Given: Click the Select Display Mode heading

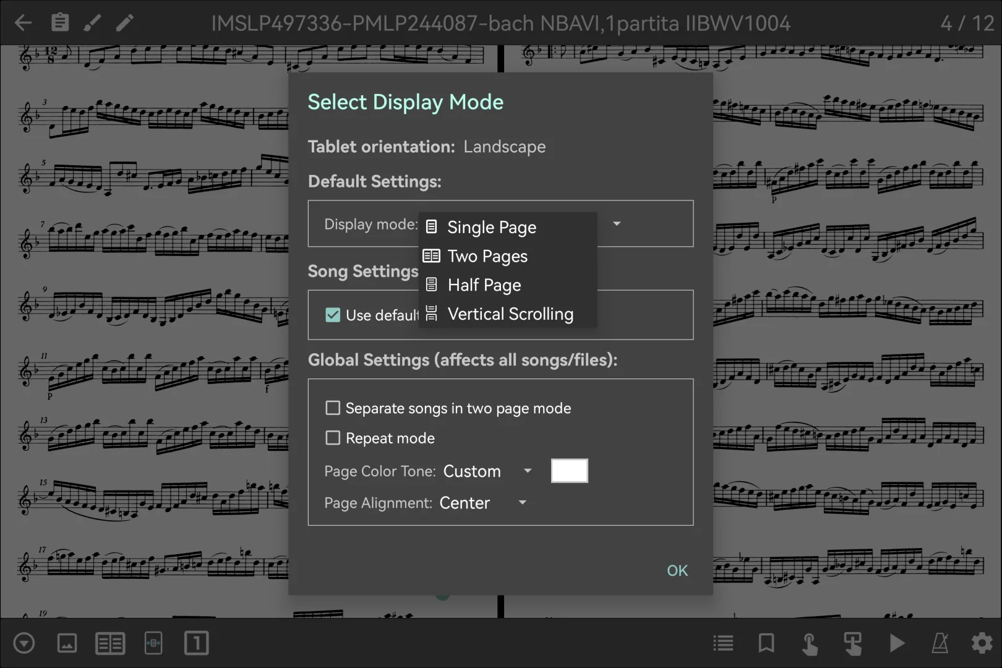Looking at the screenshot, I should (x=406, y=102).
